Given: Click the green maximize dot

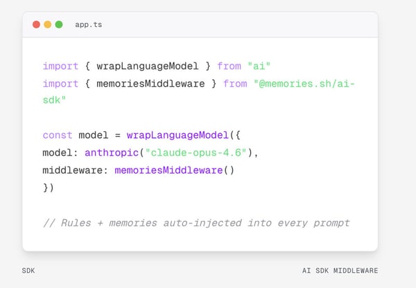Looking at the screenshot, I should (x=59, y=24).
